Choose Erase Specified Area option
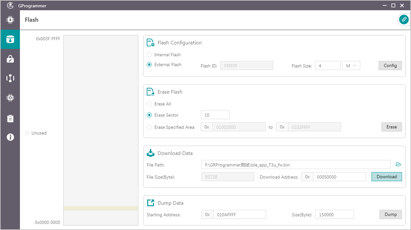Viewport: 411px width, 230px height. coord(149,127)
